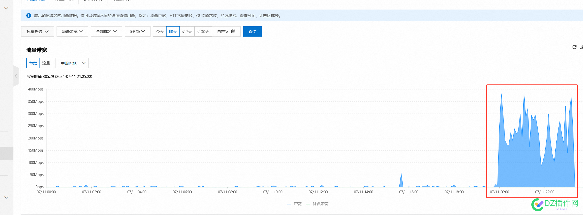Open the 流量带宽 metric dropdown

point(72,31)
